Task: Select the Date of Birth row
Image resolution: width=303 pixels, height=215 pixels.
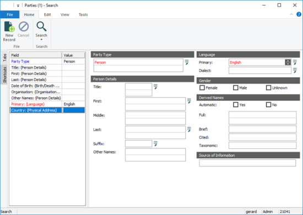Action: pos(47,86)
